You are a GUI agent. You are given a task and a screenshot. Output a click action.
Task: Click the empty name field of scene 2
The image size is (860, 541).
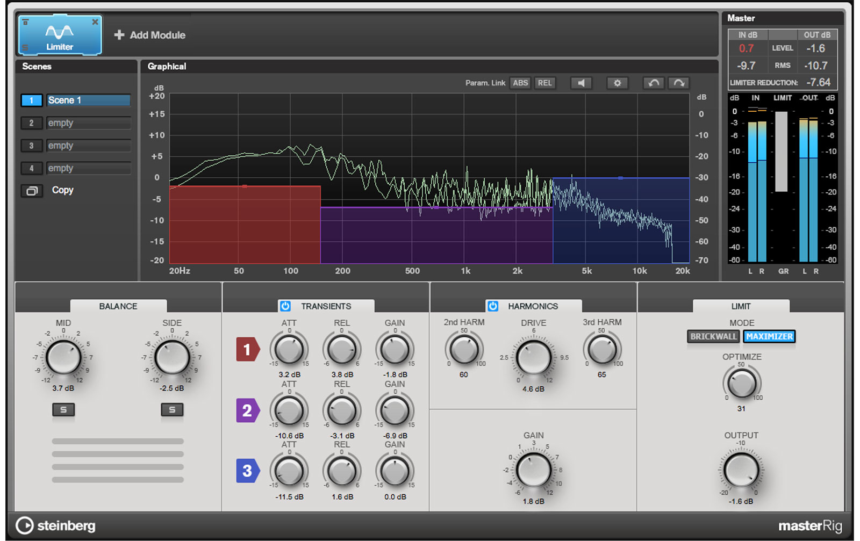(x=88, y=123)
